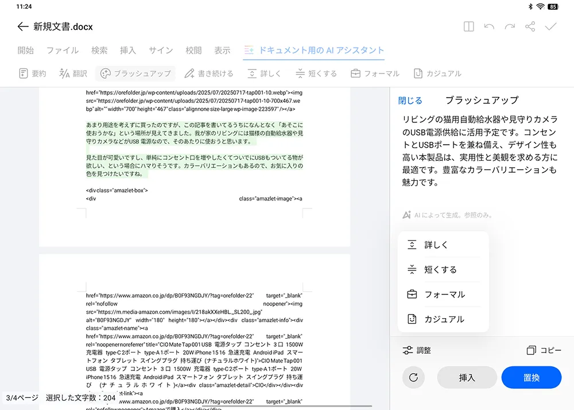Tap the Bluetooth status icon

tap(530, 6)
